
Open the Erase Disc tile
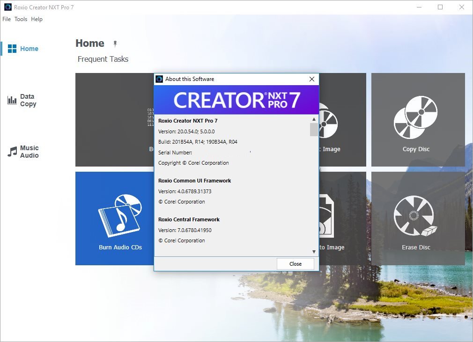coord(418,218)
